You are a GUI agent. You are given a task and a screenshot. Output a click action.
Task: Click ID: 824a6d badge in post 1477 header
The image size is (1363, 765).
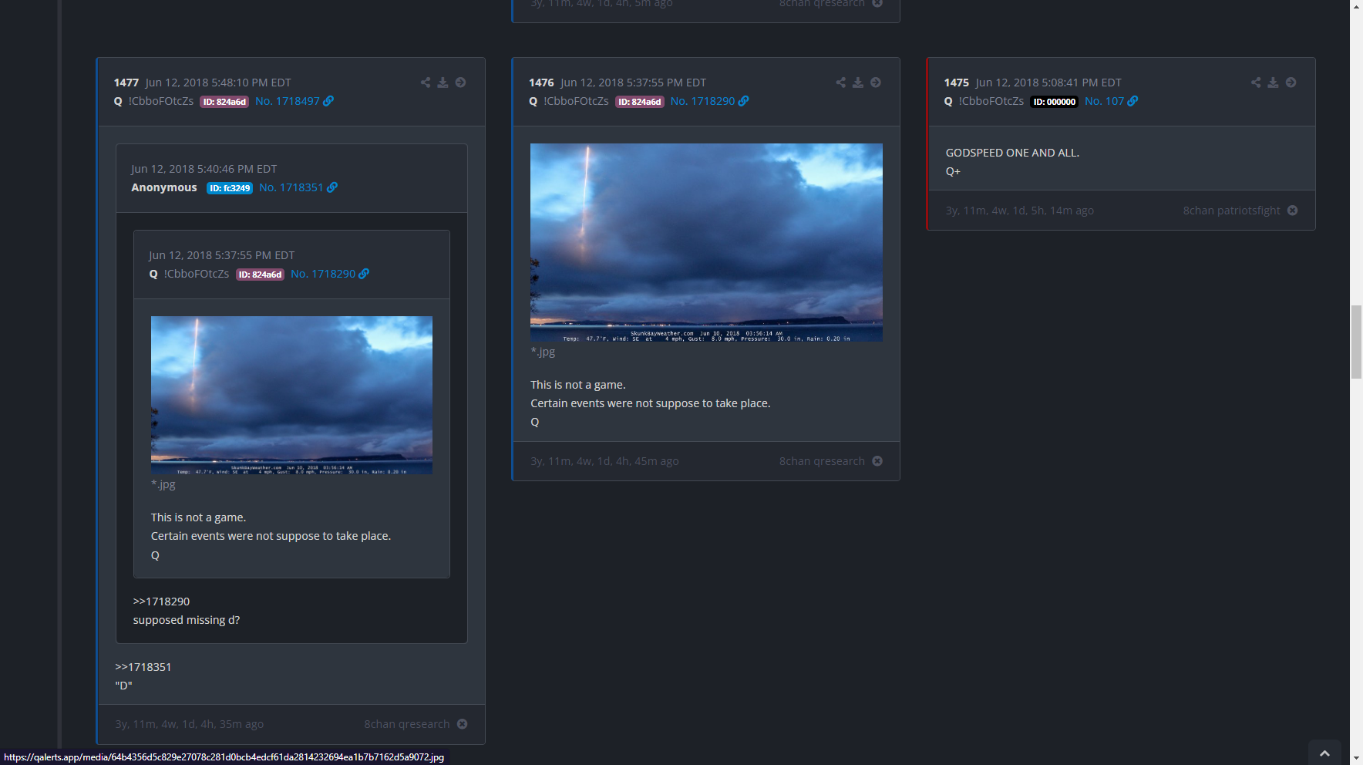pyautogui.click(x=224, y=102)
